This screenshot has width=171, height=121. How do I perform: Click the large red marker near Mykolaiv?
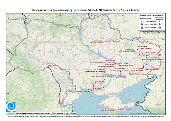[x=93, y=86]
